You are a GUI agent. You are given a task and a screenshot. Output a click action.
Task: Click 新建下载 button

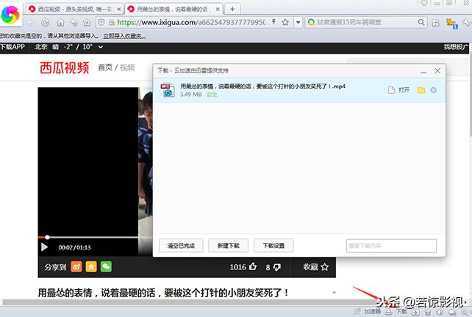click(x=228, y=246)
